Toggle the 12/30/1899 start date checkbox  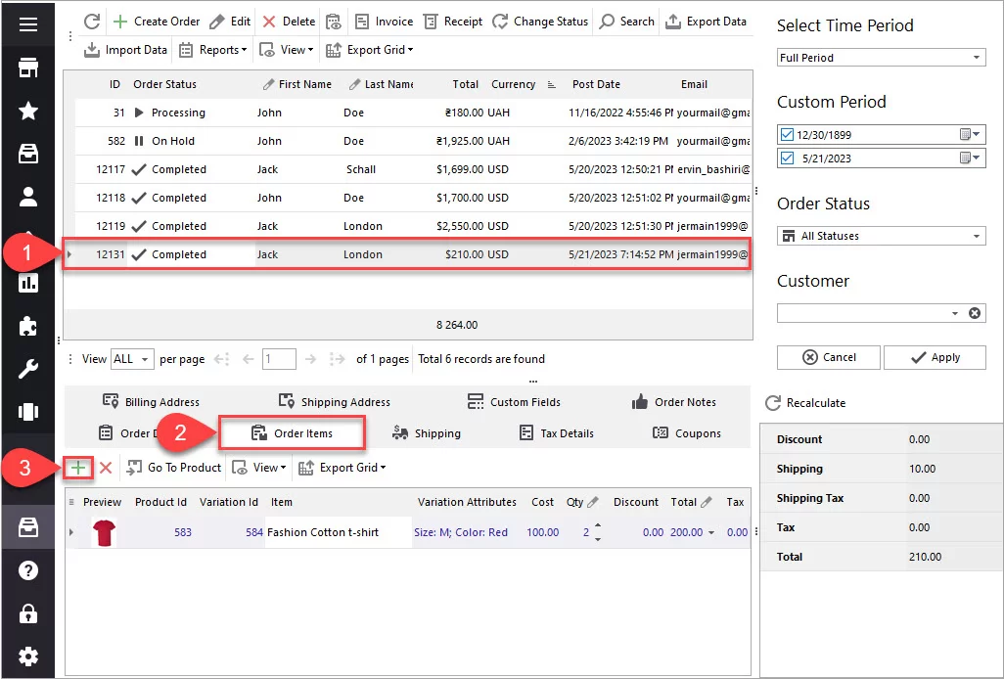pos(788,133)
